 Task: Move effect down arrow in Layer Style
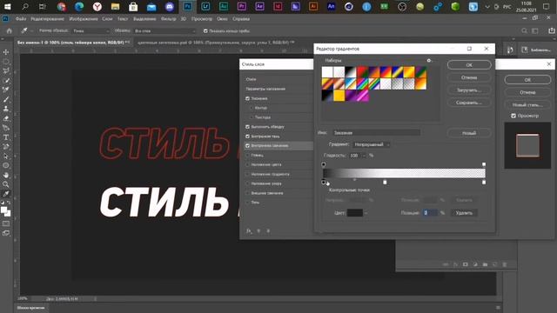[268, 231]
